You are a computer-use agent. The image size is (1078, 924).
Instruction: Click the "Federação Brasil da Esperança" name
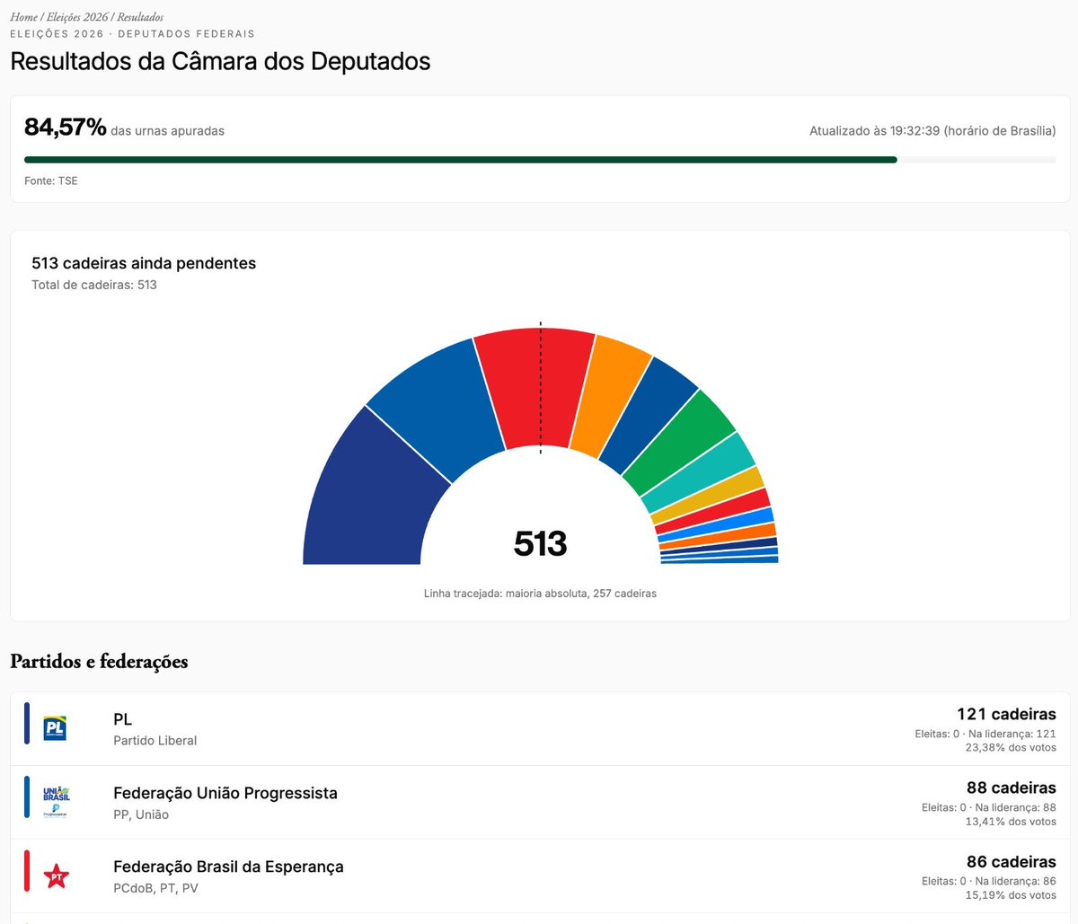pos(229,867)
